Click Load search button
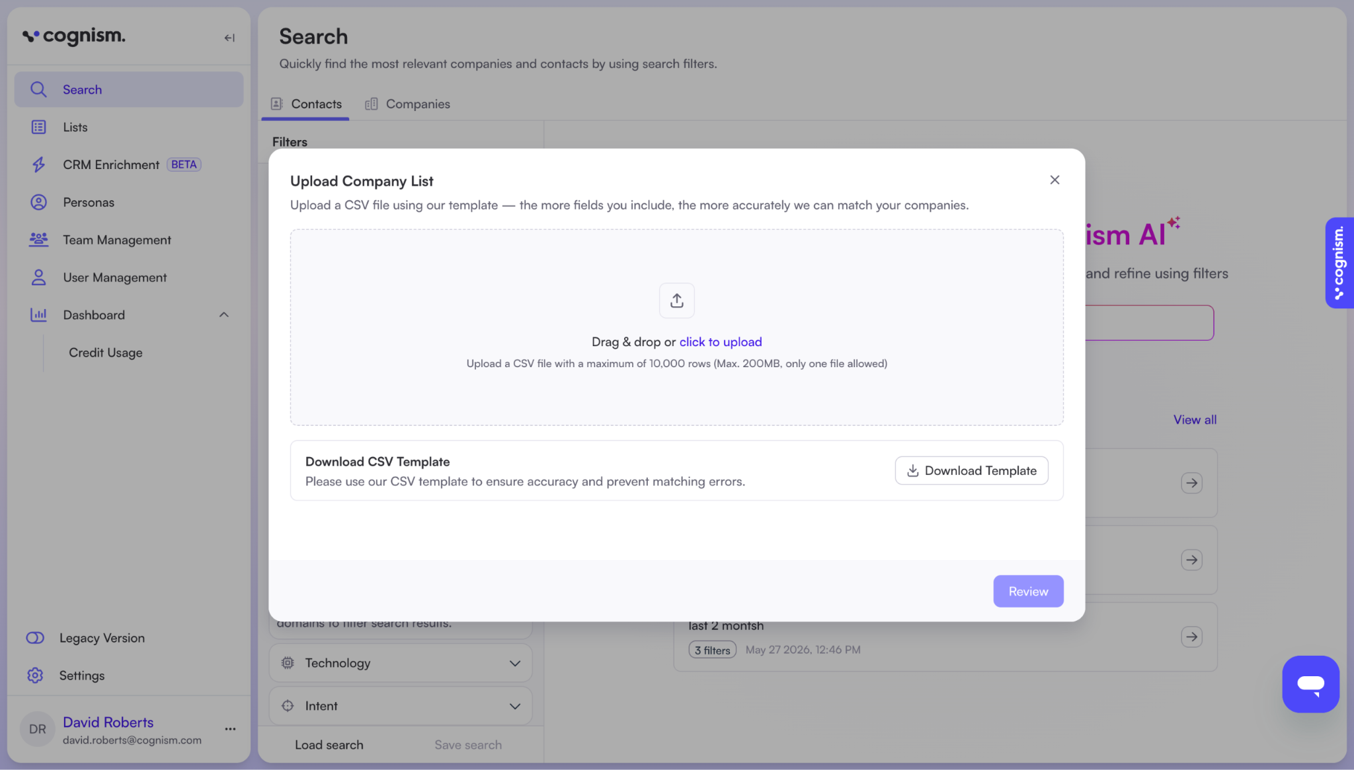 329,745
